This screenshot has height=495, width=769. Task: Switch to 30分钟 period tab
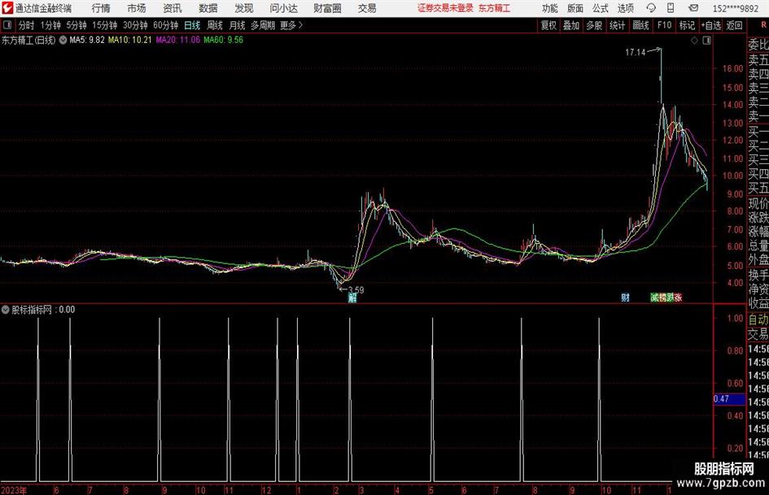click(135, 25)
